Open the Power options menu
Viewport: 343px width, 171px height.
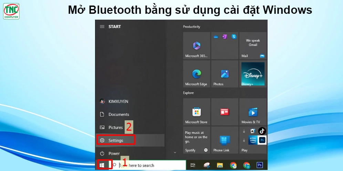[130, 153]
